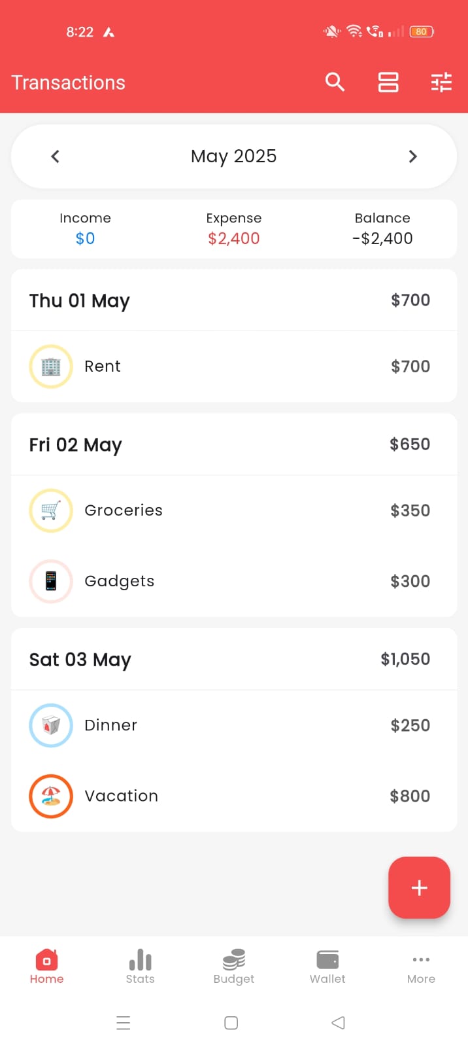Advance to June with right chevron
Viewport: 468px width, 1047px height.
pos(412,156)
